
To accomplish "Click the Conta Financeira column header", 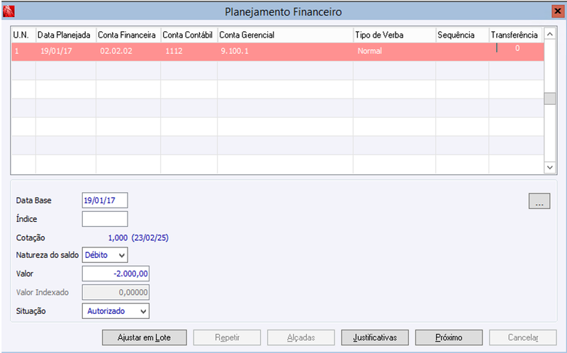I will (x=128, y=35).
